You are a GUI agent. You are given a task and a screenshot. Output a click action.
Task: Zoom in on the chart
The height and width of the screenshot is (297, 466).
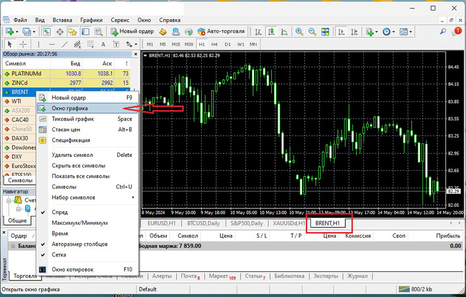click(x=299, y=32)
